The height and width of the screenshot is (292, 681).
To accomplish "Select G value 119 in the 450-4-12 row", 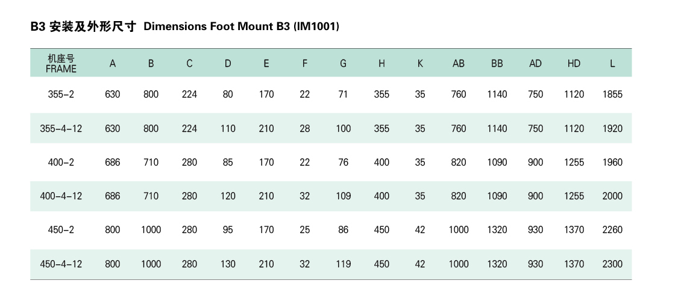I will pyautogui.click(x=343, y=264).
